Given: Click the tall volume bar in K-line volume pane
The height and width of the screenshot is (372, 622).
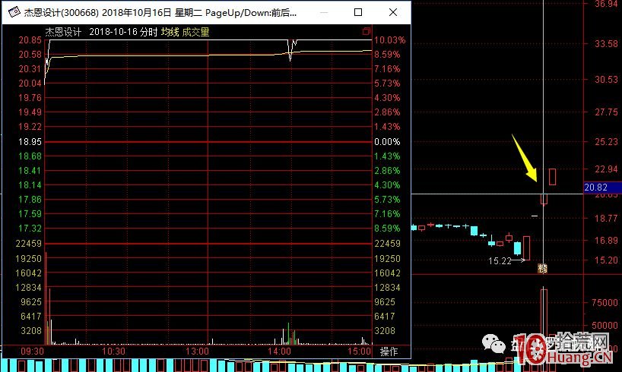Looking at the screenshot, I should coord(544,313).
